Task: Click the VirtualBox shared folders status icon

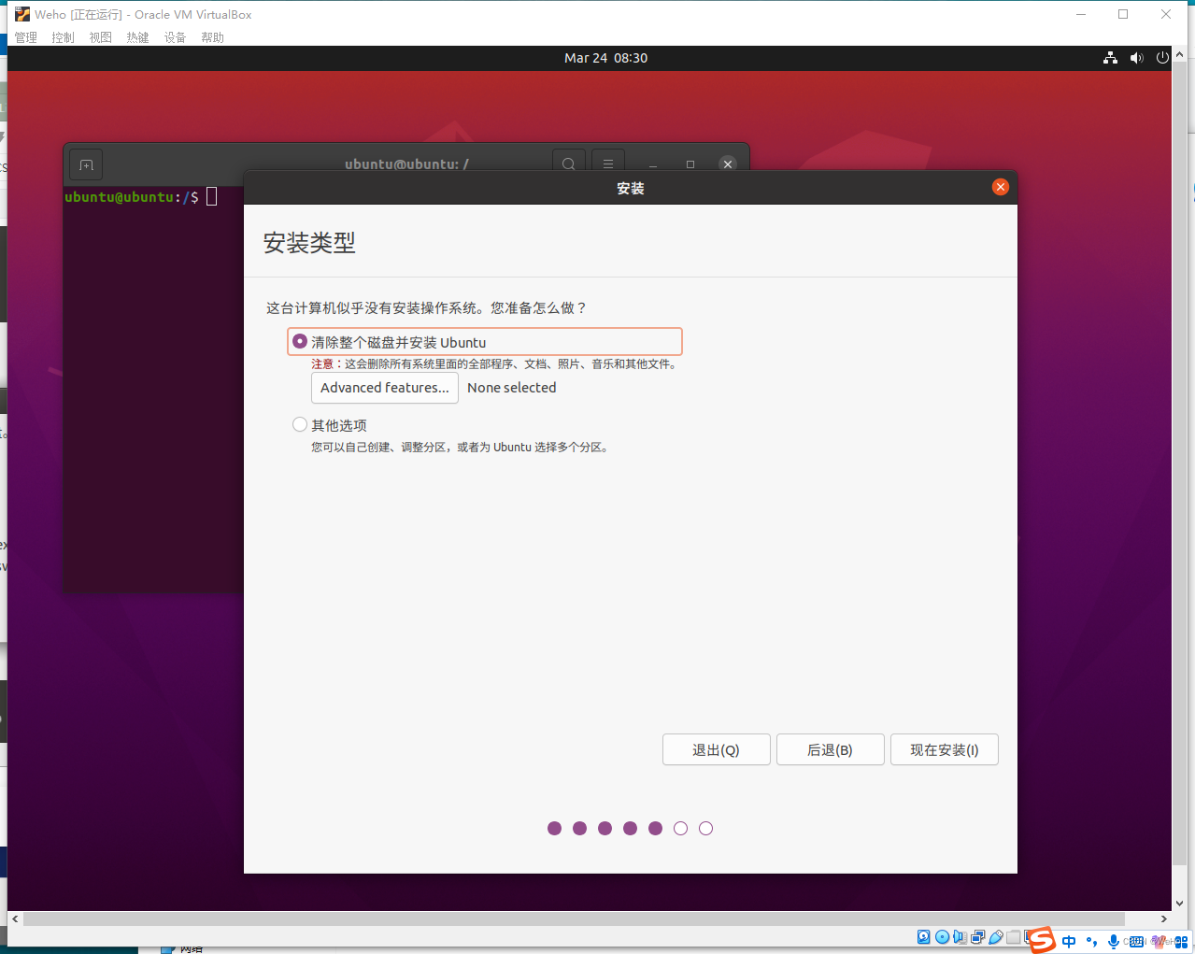Action: (1013, 937)
